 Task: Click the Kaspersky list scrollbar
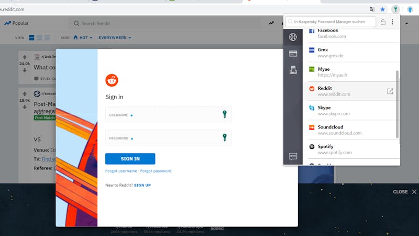click(x=397, y=104)
